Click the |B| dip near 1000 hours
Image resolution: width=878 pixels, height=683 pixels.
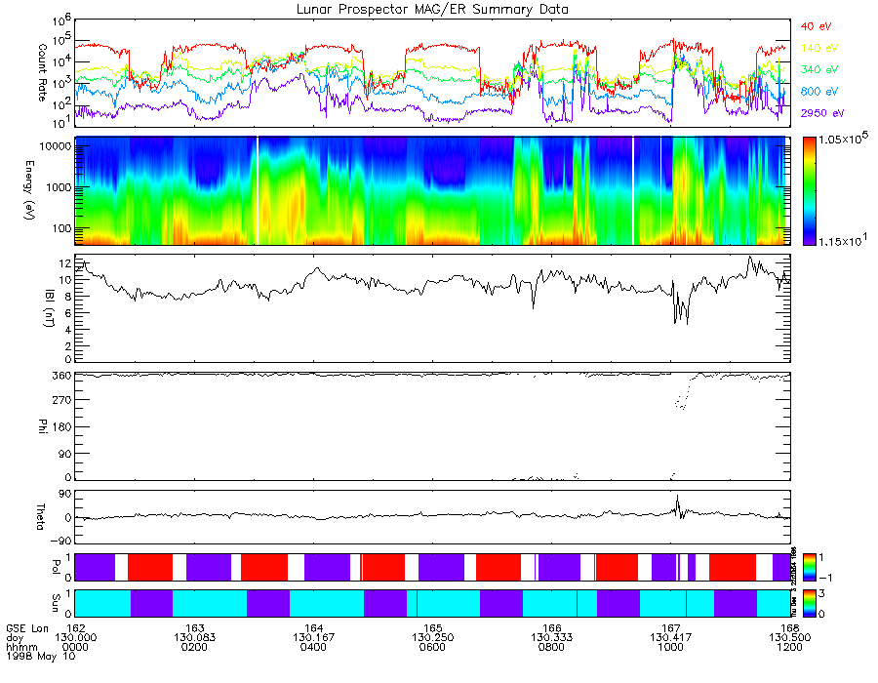(681, 308)
